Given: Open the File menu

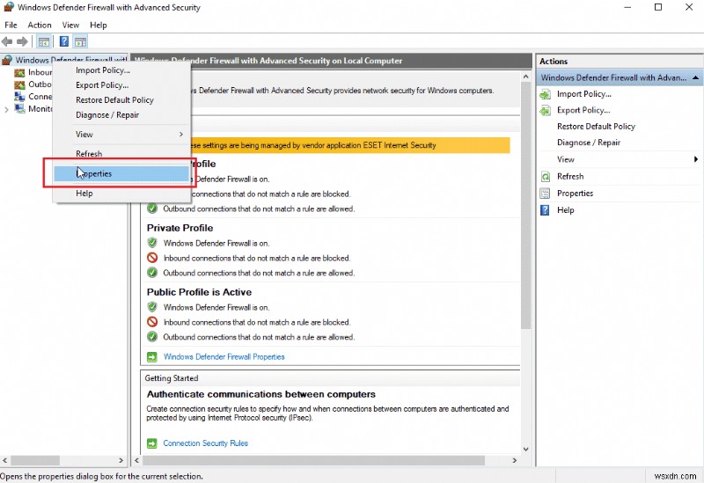Looking at the screenshot, I should tap(11, 26).
